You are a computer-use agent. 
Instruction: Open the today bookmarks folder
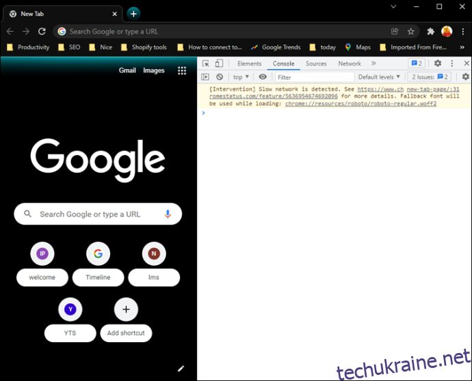323,47
